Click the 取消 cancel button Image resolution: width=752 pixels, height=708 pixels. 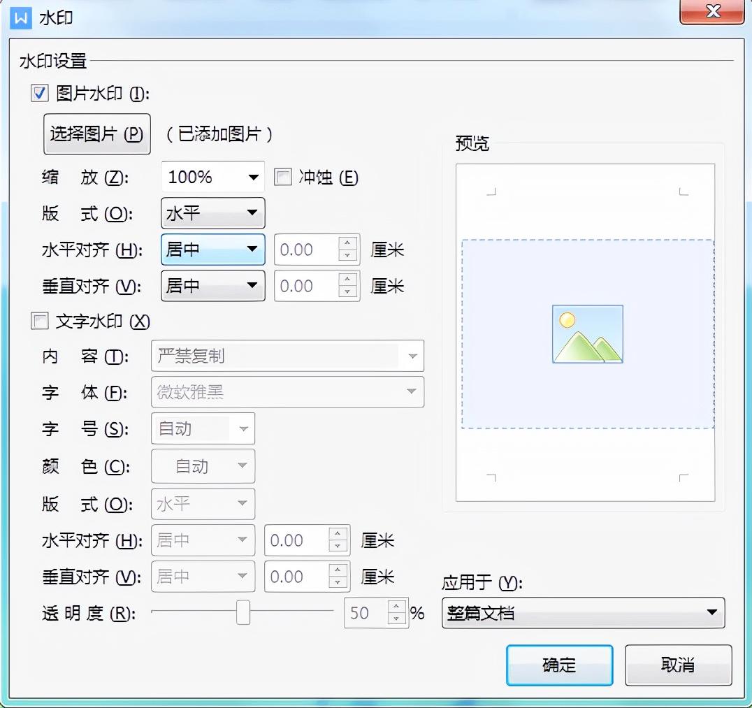[677, 665]
